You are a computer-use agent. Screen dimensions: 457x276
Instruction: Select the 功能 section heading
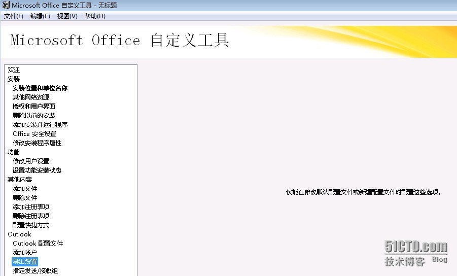point(14,152)
